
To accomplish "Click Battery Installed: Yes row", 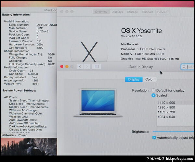I will [20, 77].
